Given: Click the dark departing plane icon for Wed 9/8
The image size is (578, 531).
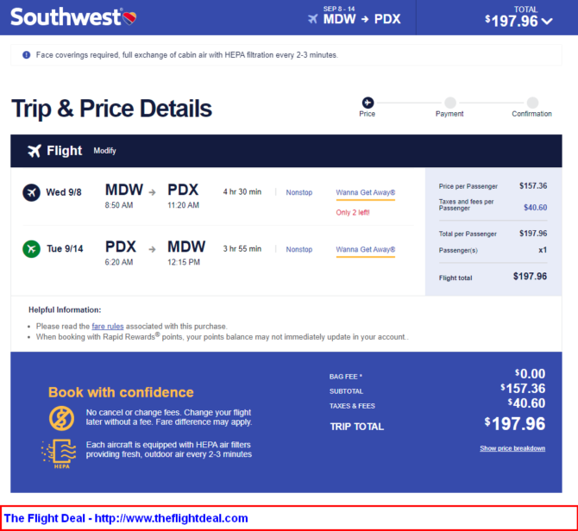Looking at the screenshot, I should (x=31, y=192).
